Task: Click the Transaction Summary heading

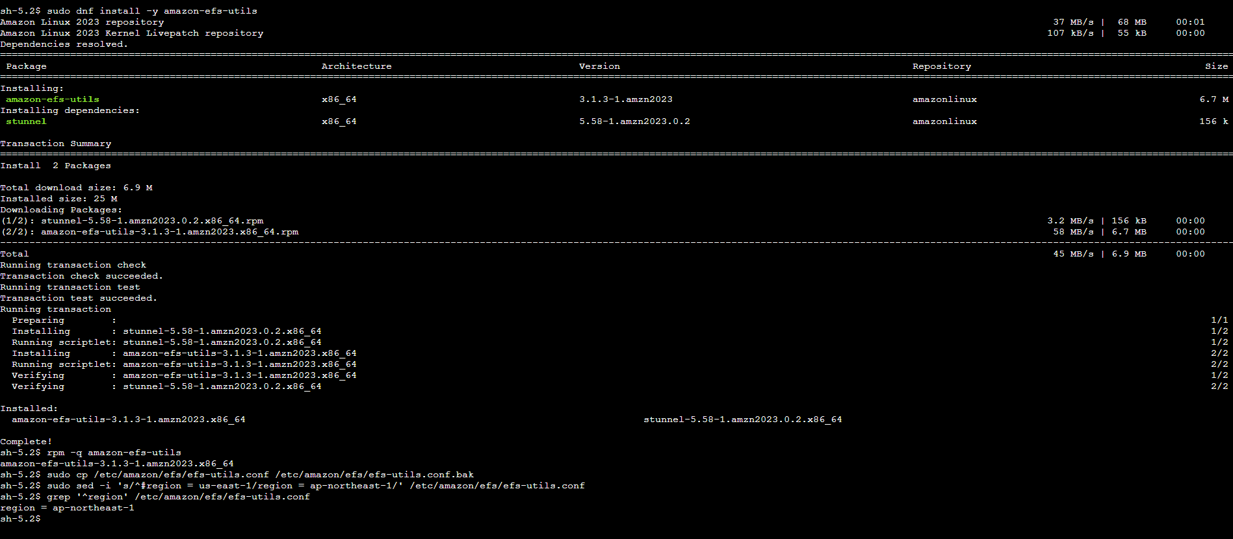Action: 56,144
